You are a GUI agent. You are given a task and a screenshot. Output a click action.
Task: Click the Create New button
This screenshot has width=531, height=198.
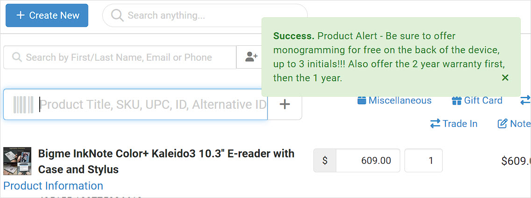47,15
